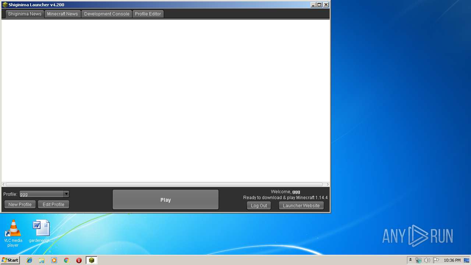Screen dimensions: 471x265
Task: Launch Google Chrome from the taskbar
Action: coord(67,260)
